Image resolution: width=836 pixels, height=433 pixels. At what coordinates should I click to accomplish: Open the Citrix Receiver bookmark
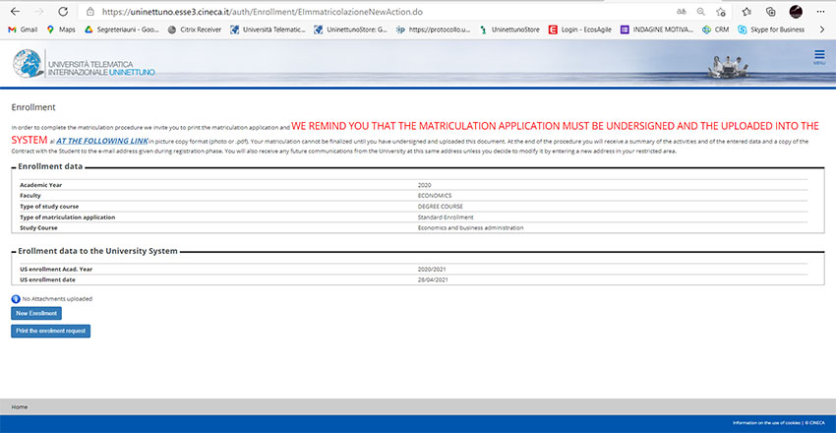coord(194,30)
